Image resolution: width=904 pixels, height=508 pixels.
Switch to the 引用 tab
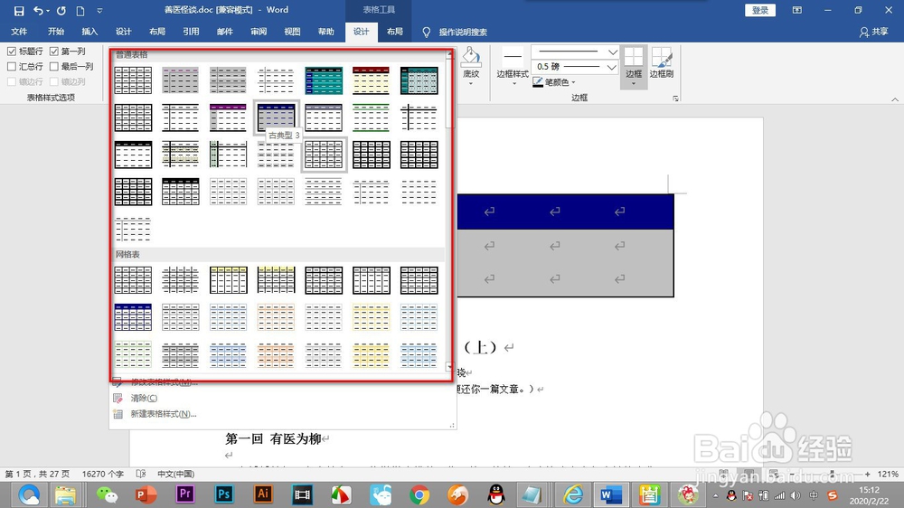[x=191, y=32]
